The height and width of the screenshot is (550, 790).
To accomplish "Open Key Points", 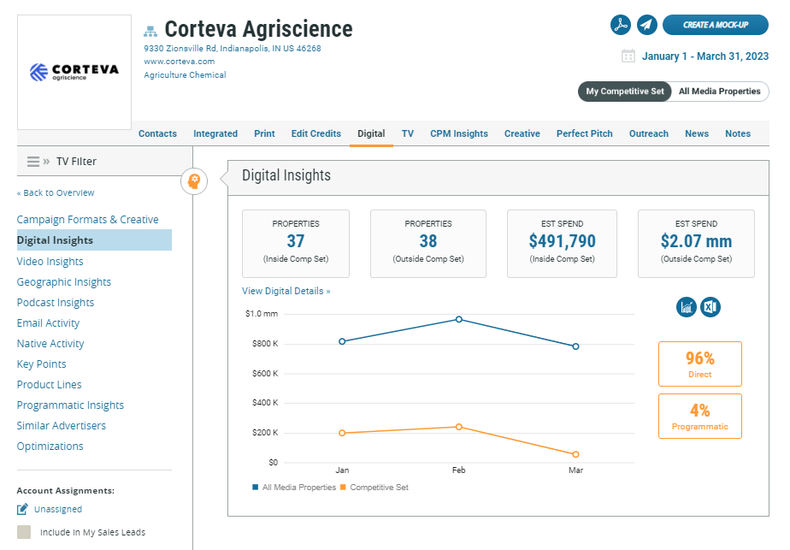I will pos(41,364).
